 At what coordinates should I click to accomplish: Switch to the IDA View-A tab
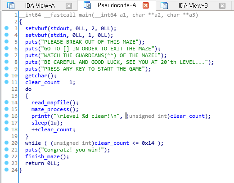[40, 6]
